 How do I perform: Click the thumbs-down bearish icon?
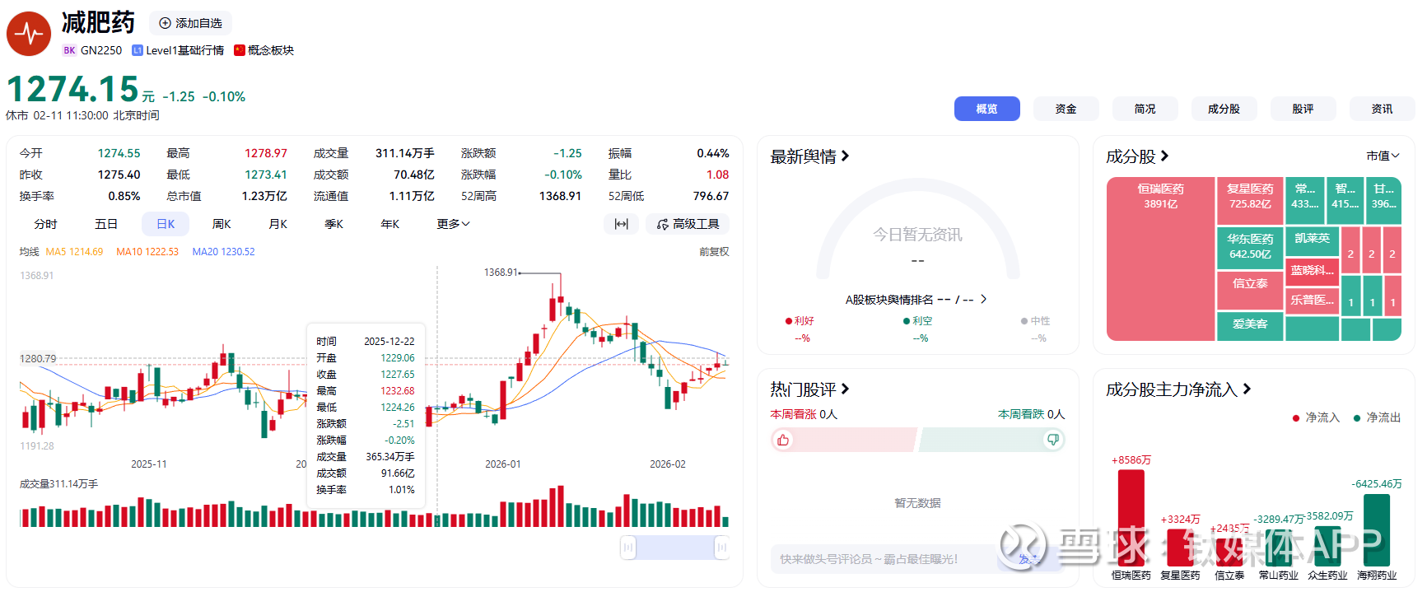(x=1052, y=440)
